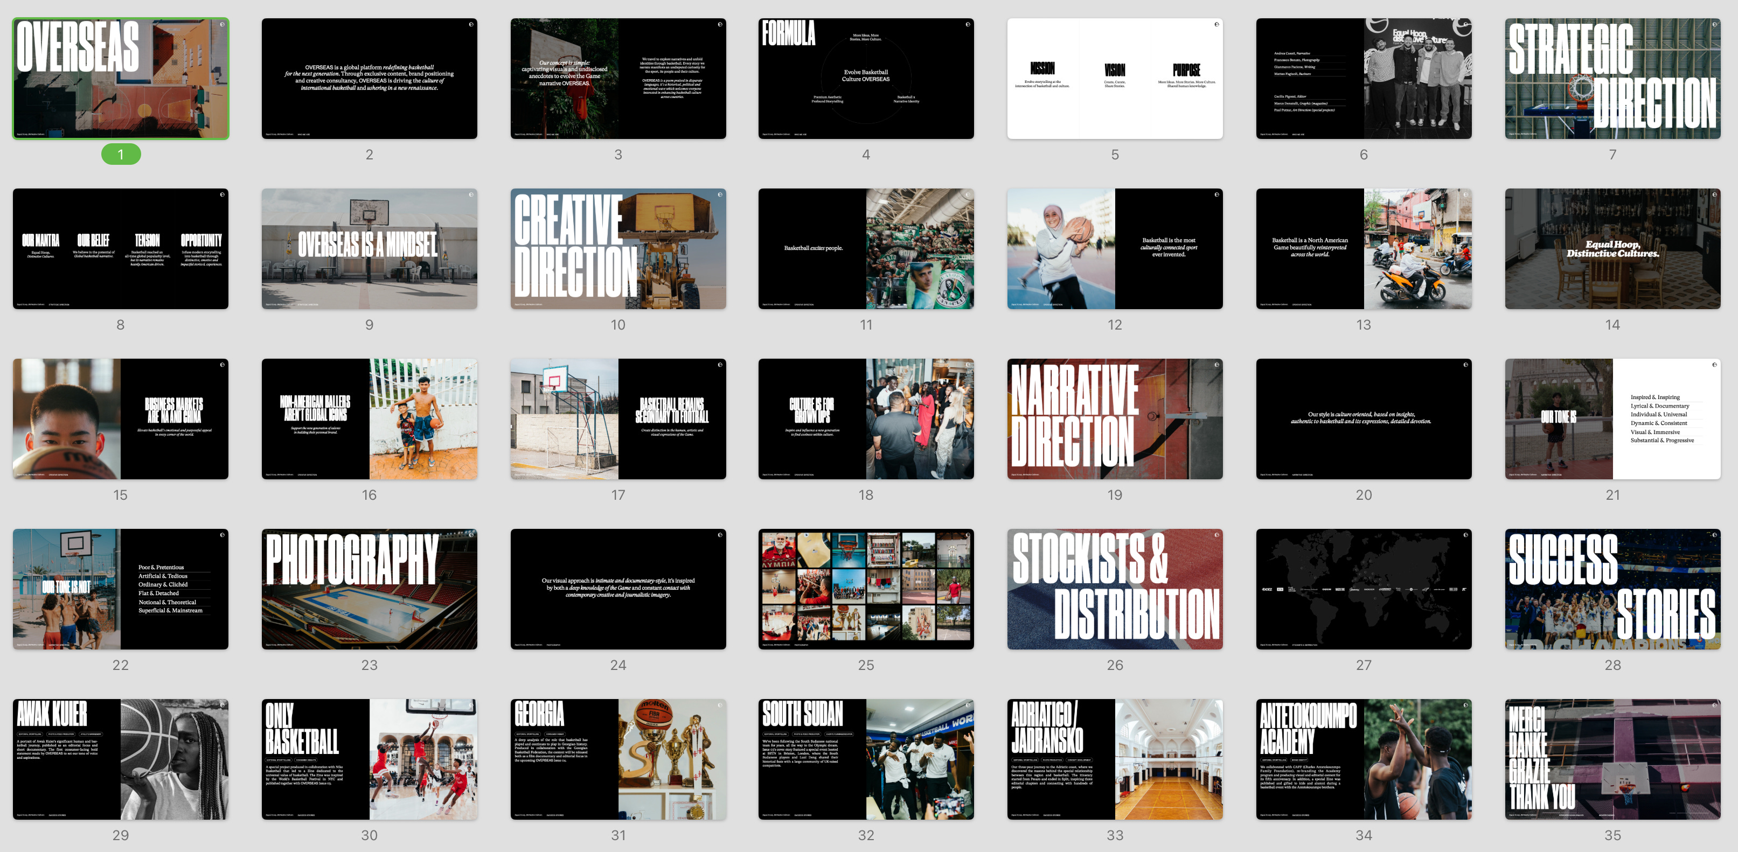Select the STOCKISTS & DISTRIBUTION slide
This screenshot has width=1738, height=852.
[x=1115, y=589]
